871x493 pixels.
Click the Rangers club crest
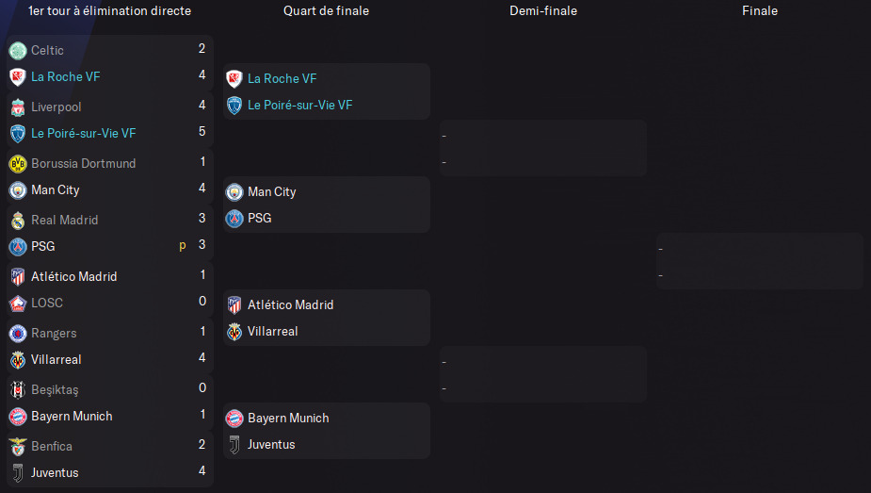point(17,333)
